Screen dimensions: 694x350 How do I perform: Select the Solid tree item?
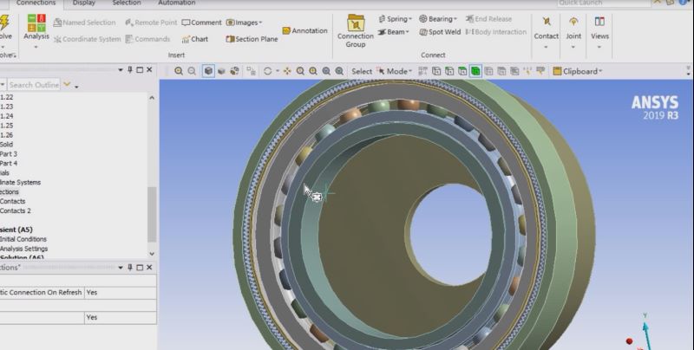click(x=6, y=145)
